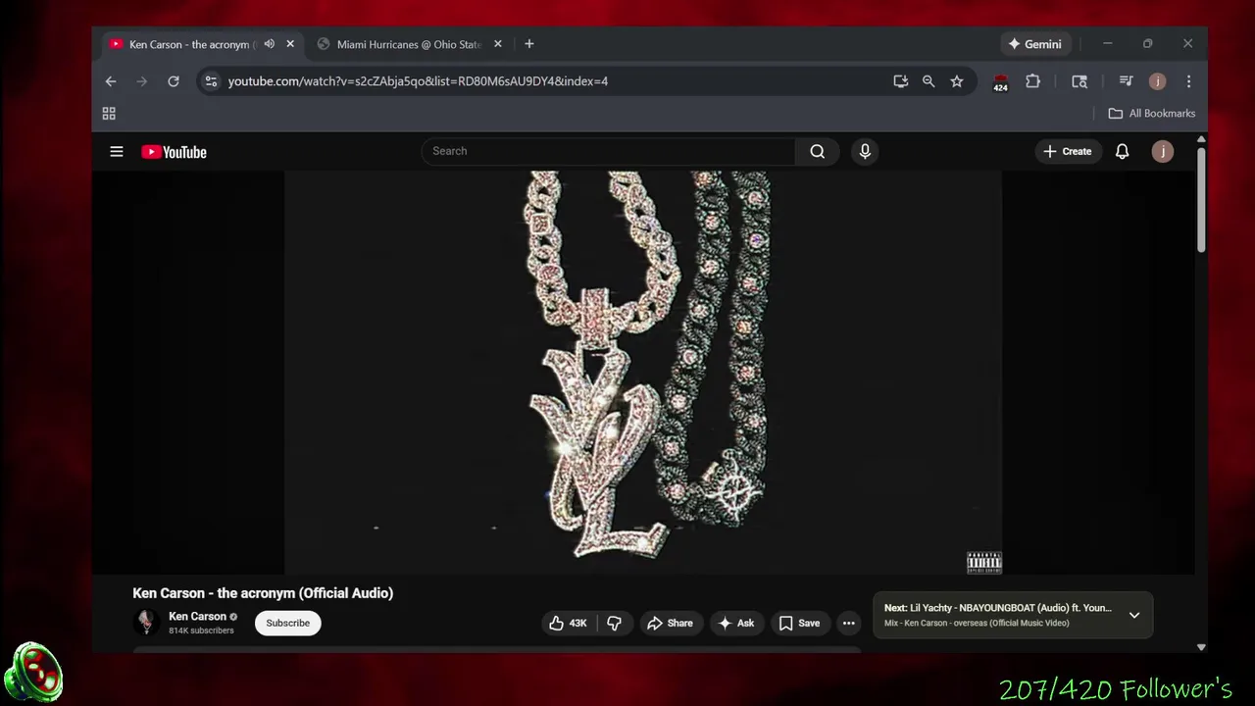Open the Chrome profile avatar
1255x706 pixels.
(x=1157, y=81)
